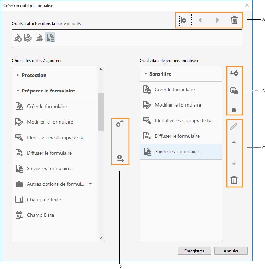This screenshot has width=265, height=269.
Task: Click the add to toolbar up-arrow icon
Action: pyautogui.click(x=120, y=124)
